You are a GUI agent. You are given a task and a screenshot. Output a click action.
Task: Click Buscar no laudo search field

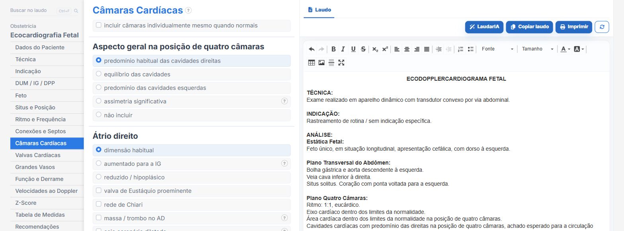pos(33,11)
